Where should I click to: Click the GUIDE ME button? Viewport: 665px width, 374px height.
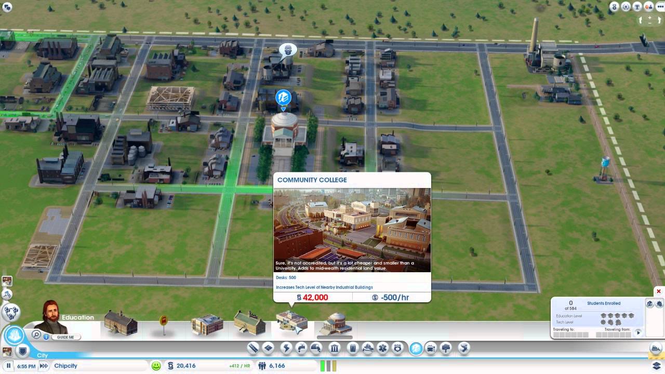tap(65, 337)
